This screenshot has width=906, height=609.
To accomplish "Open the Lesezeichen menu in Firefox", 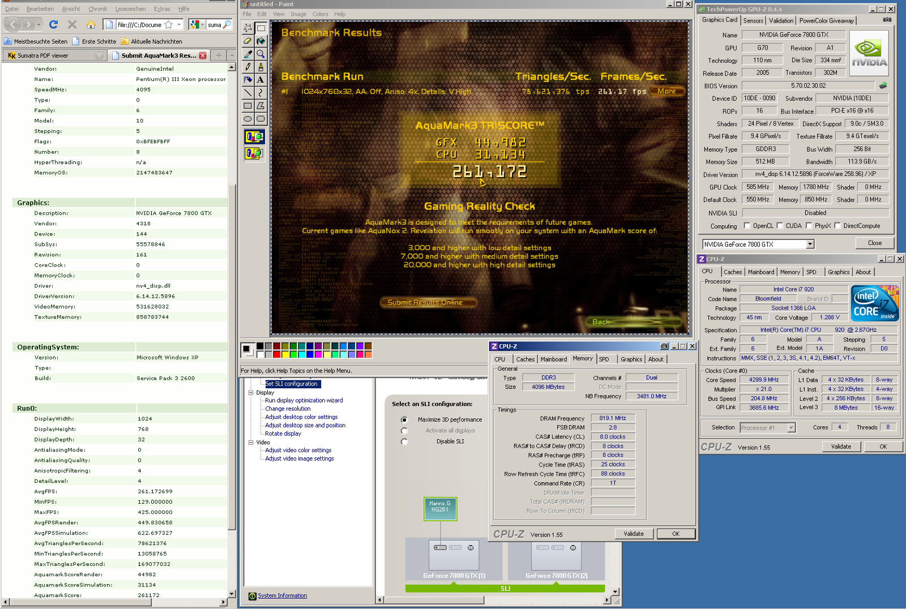I will (x=130, y=8).
